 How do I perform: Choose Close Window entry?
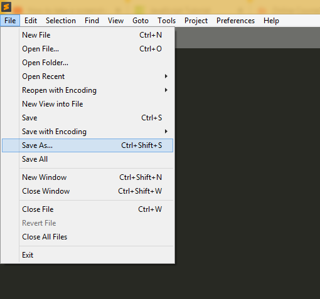(x=87, y=191)
